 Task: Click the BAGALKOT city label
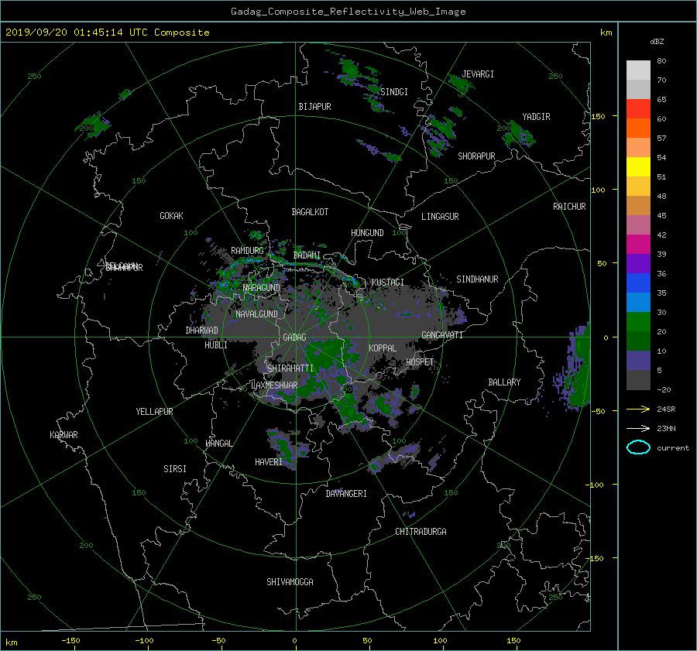310,212
